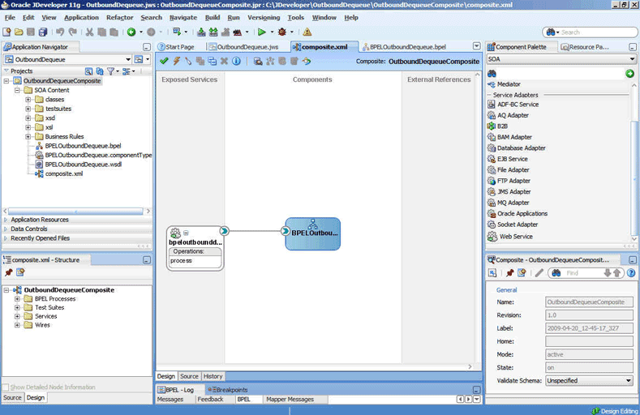Screen dimensions: 640x415
Task: Switch to the Start Page tab
Action: 176,47
